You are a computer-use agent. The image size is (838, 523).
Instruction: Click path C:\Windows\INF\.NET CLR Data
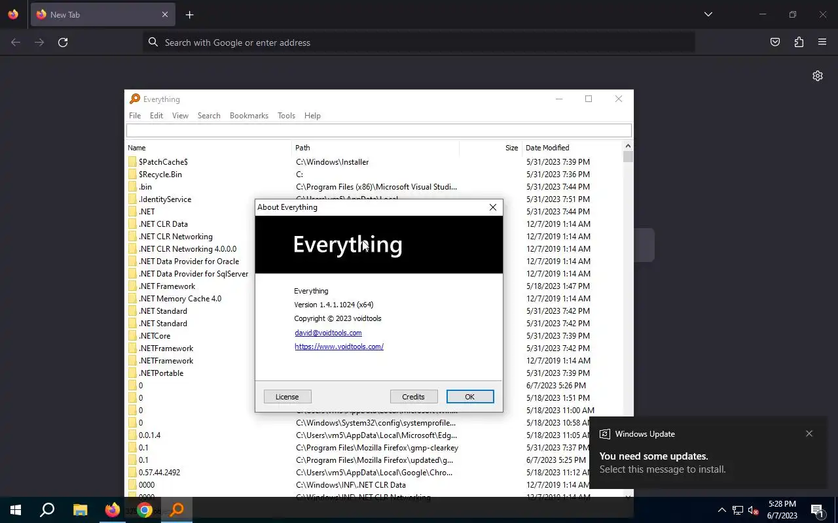351,485
